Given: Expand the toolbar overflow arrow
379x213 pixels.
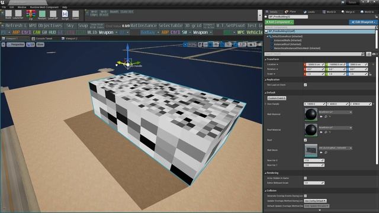Looking at the screenshot, I should [260, 15].
